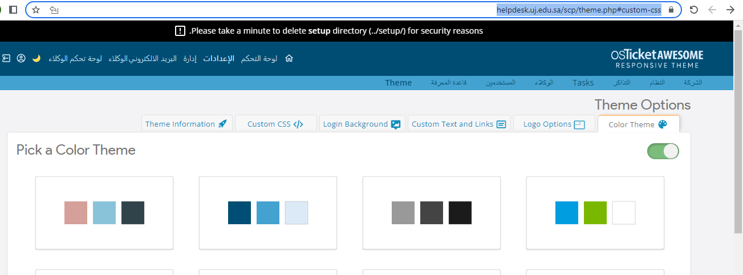Open the Tasks submenu item

tap(583, 83)
